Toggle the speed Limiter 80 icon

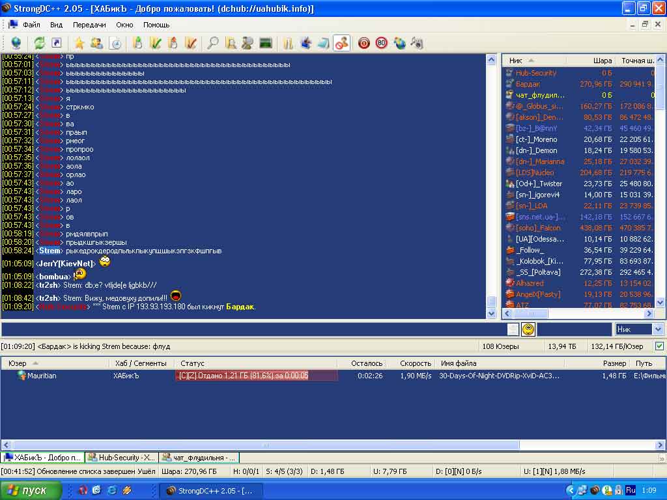(x=382, y=43)
